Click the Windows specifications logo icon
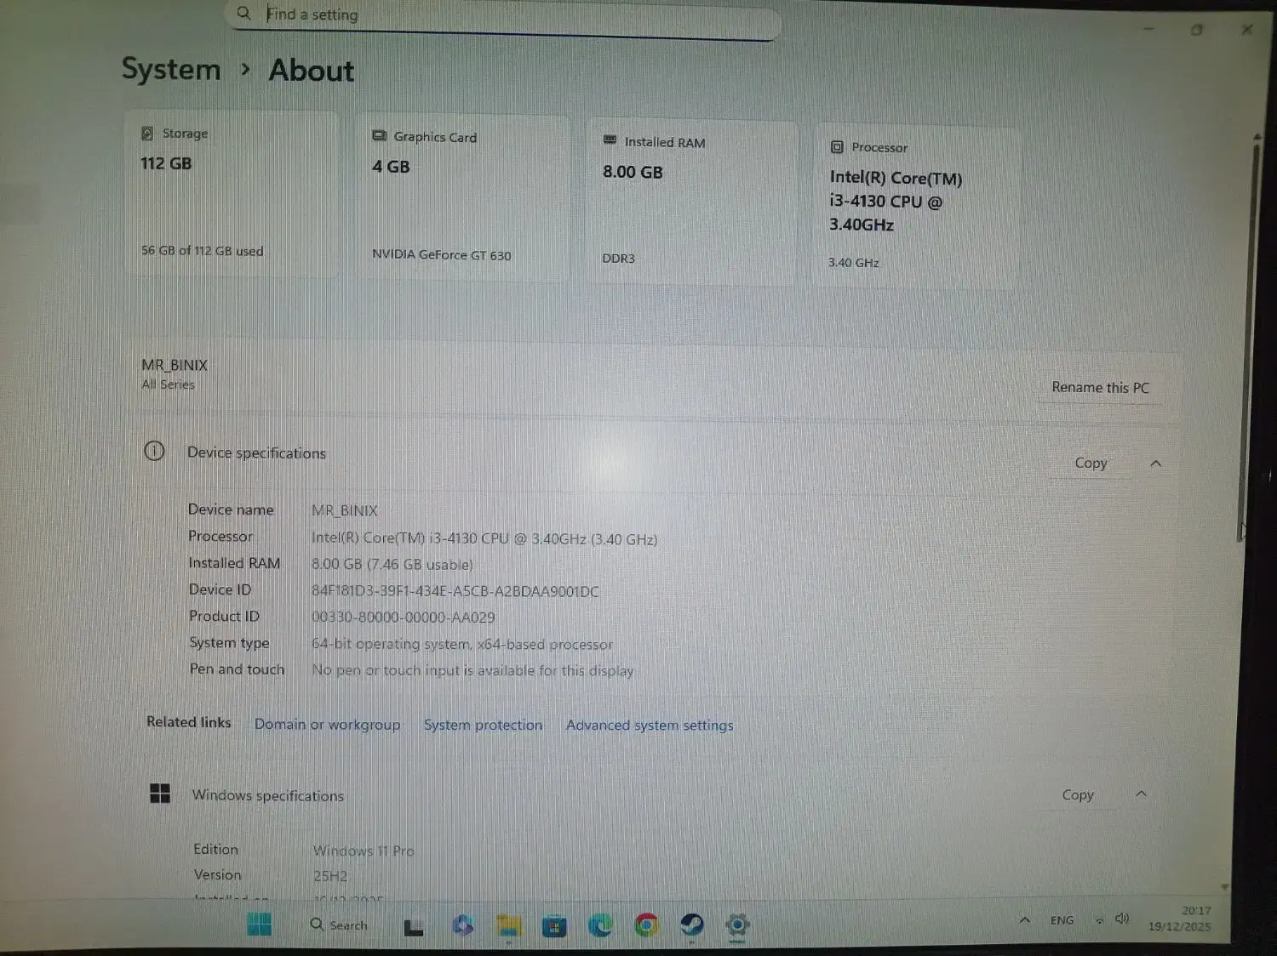Image resolution: width=1277 pixels, height=956 pixels. pos(160,794)
